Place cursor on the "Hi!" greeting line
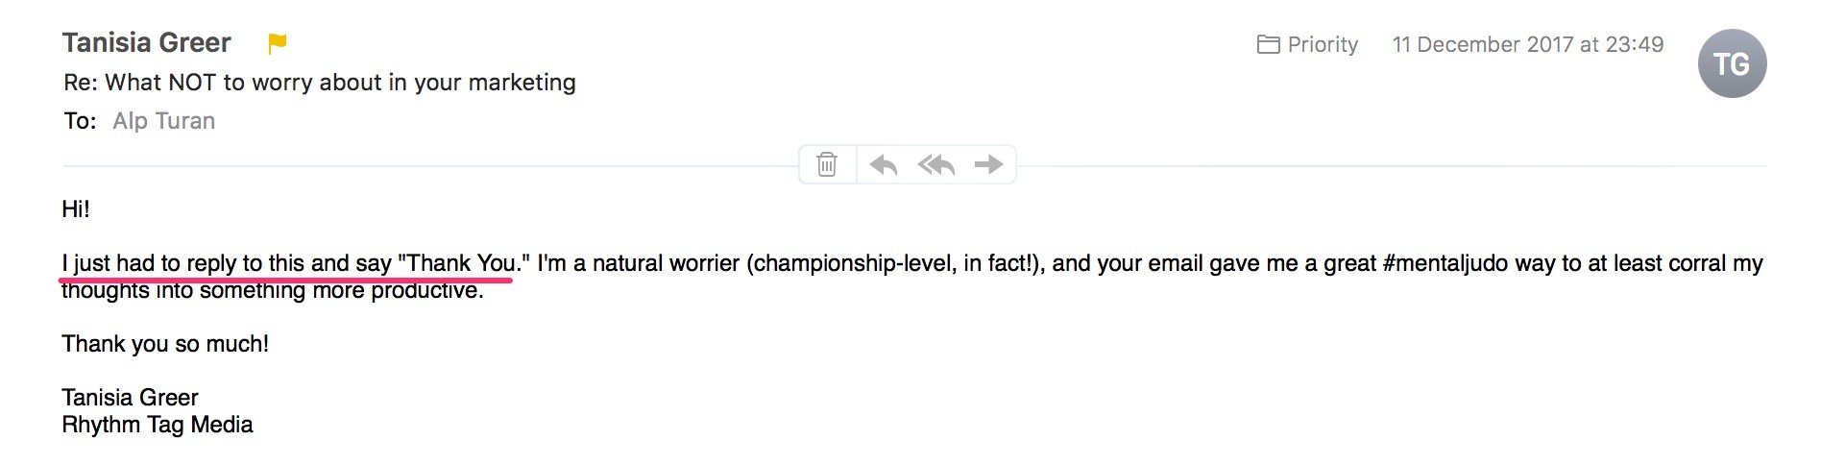The height and width of the screenshot is (465, 1821). 76,209
